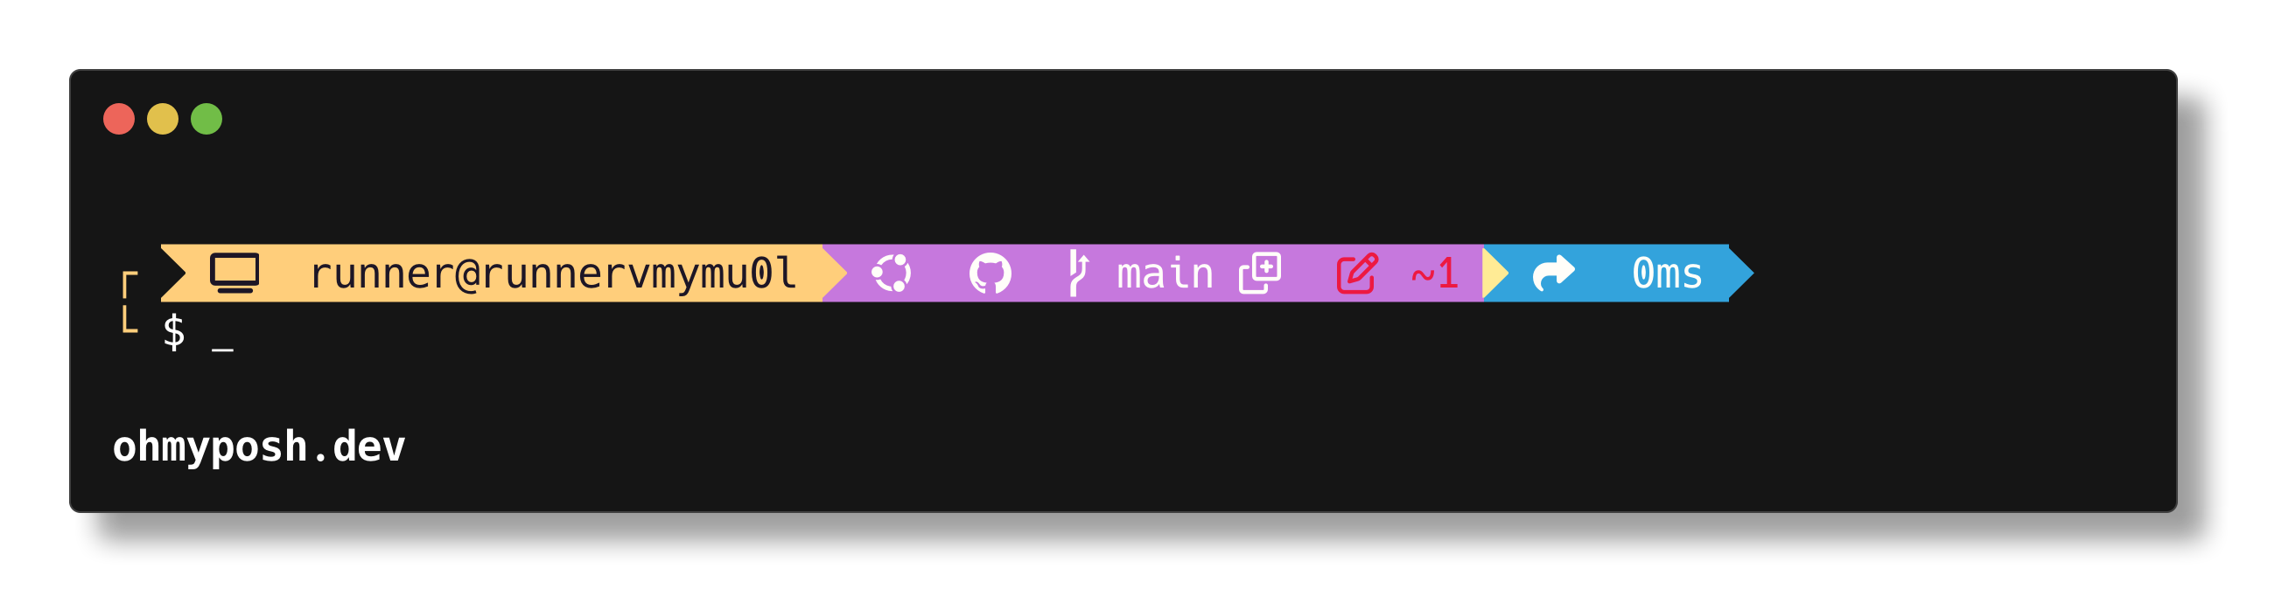Click the computer monitor icon in prompt

coord(234,274)
